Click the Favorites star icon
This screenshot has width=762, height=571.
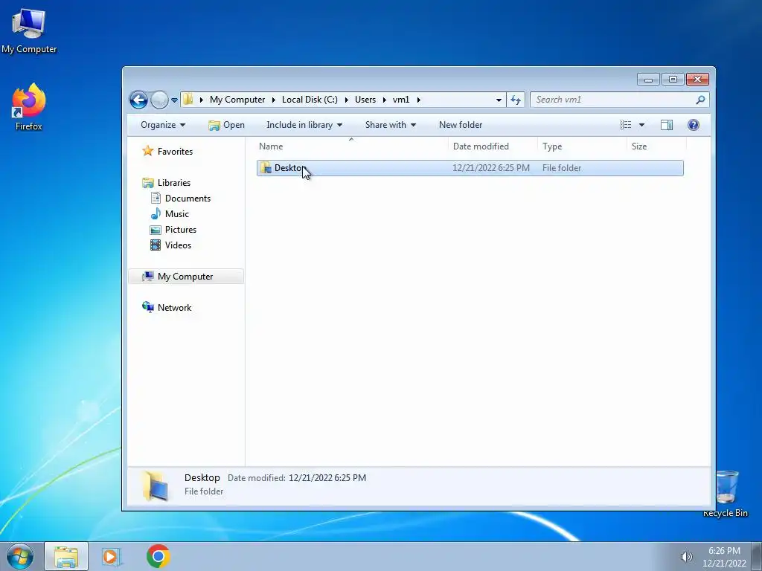pos(148,151)
